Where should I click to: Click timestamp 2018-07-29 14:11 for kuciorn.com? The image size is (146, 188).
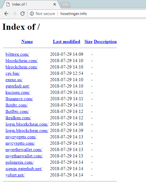(x=66, y=92)
